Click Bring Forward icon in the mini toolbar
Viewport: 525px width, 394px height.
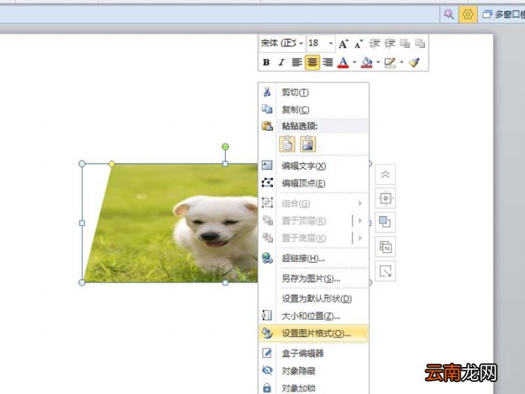(405, 44)
